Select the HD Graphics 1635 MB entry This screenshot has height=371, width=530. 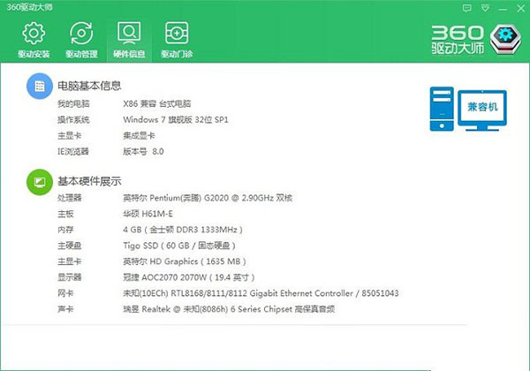pyautogui.click(x=185, y=261)
